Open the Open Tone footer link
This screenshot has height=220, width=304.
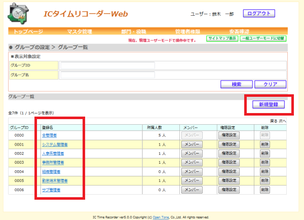161,217
